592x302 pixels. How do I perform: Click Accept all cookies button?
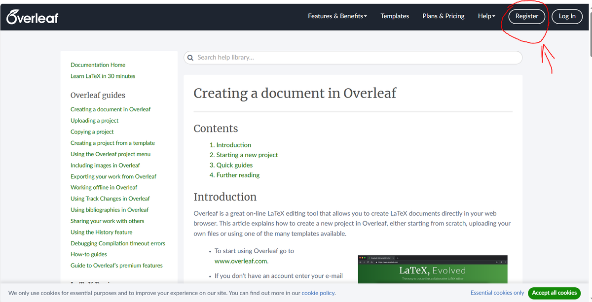pyautogui.click(x=554, y=293)
